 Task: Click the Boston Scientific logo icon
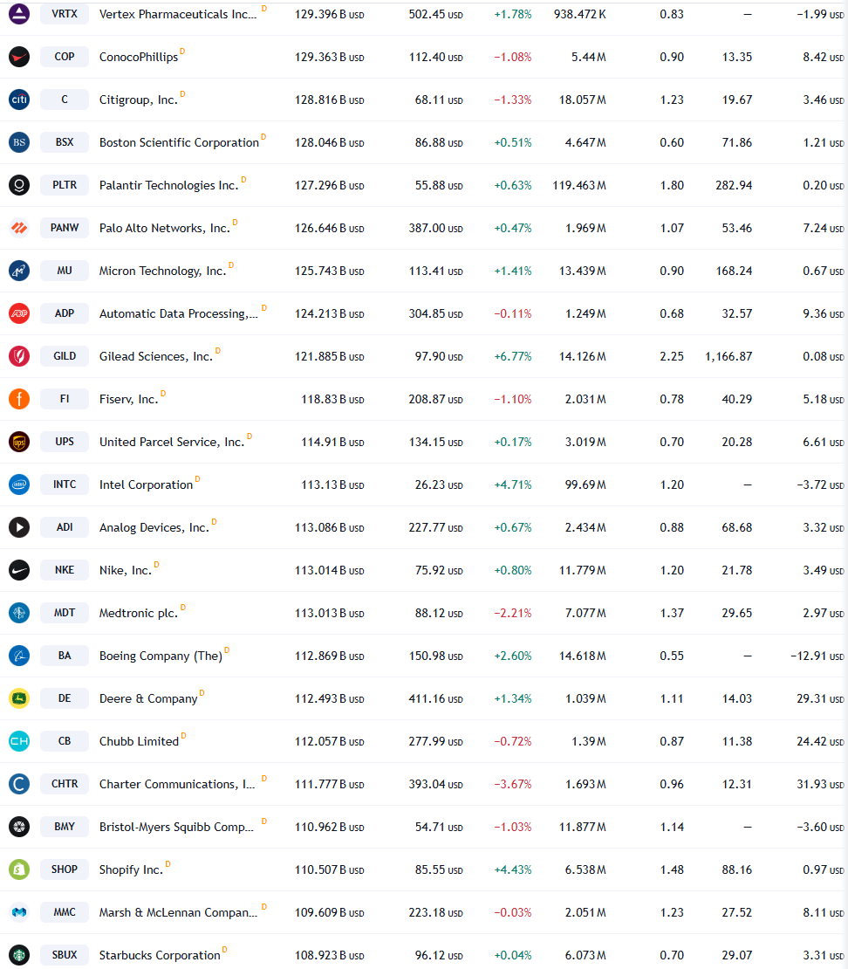19,142
